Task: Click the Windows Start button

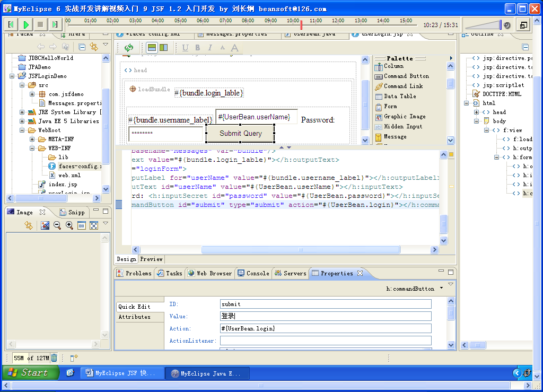Action: click(x=30, y=372)
